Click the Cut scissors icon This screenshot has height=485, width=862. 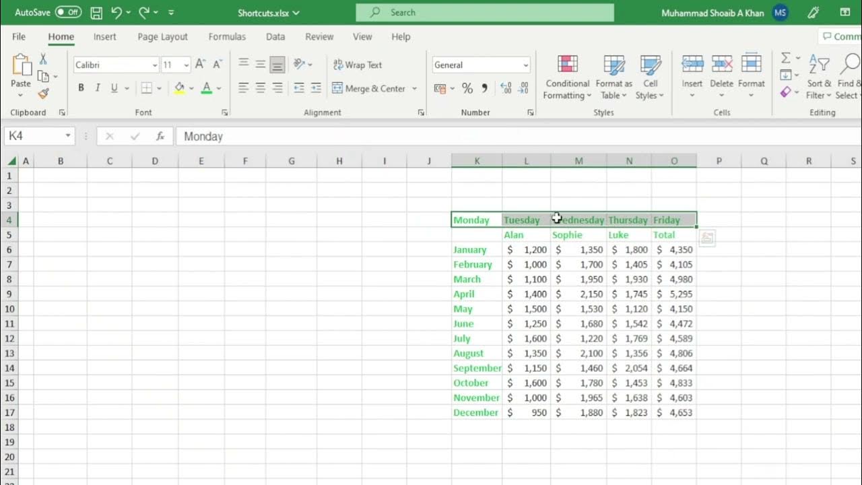pos(44,59)
